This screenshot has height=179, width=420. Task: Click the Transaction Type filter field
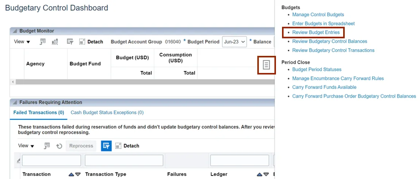click(x=124, y=160)
